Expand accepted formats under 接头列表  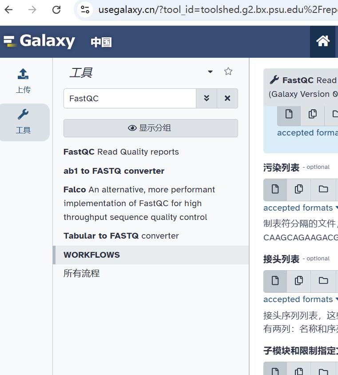(x=301, y=299)
